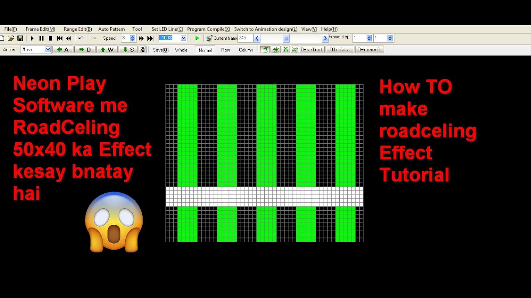Pause the animation playback
This screenshot has height=298, width=531.
tap(41, 38)
